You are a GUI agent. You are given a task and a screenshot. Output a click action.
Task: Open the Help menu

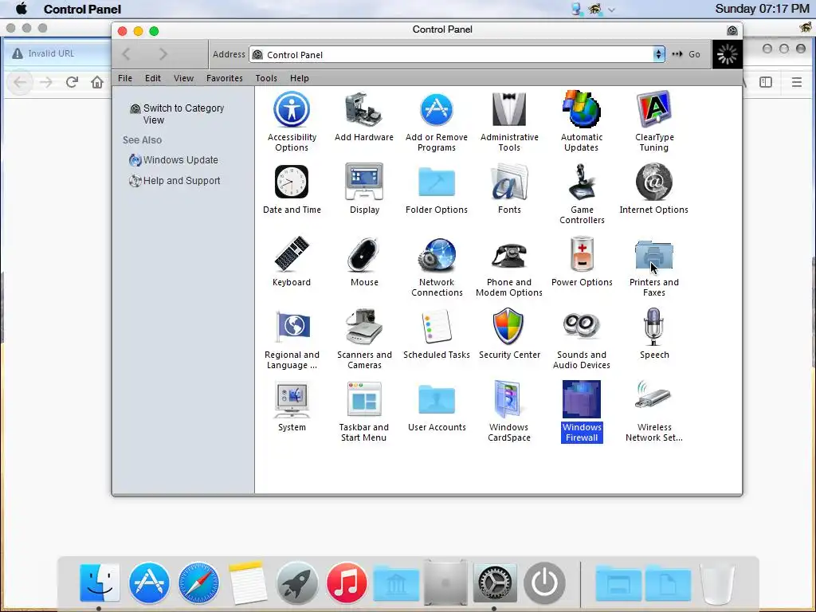(x=300, y=78)
